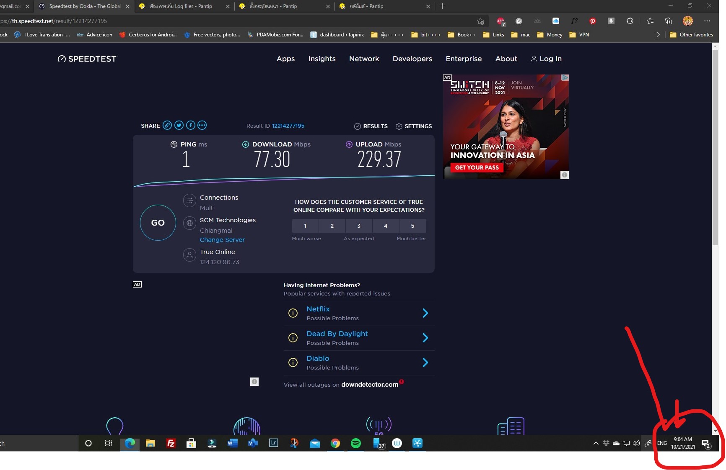Image resolution: width=726 pixels, height=470 pixels.
Task: Show more bookmarks overflow chevron
Action: tap(658, 35)
